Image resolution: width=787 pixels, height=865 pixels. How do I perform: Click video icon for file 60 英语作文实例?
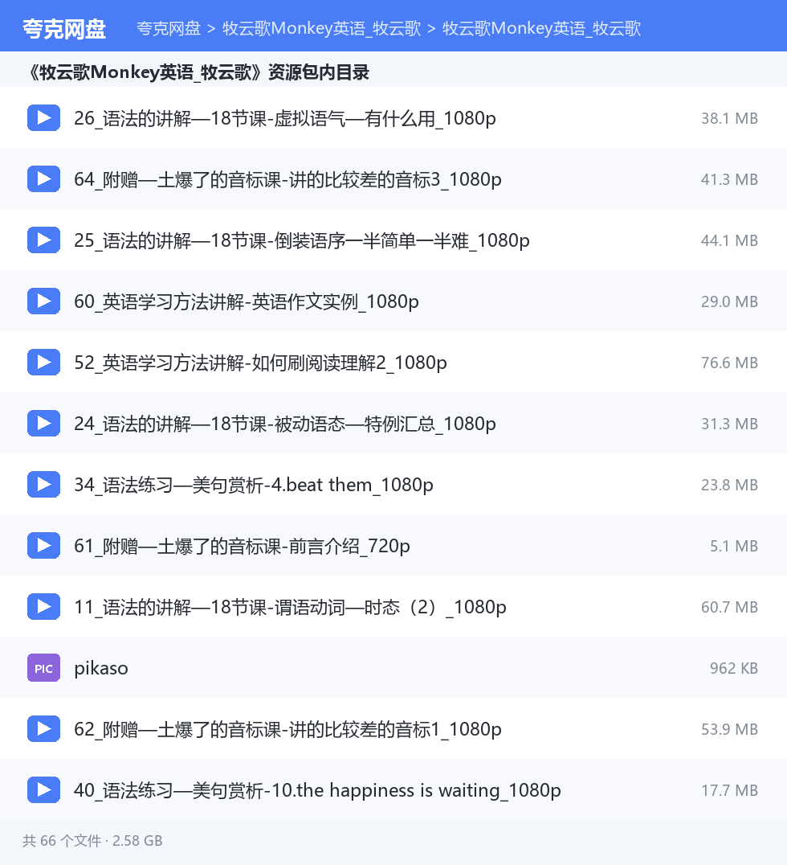(43, 301)
